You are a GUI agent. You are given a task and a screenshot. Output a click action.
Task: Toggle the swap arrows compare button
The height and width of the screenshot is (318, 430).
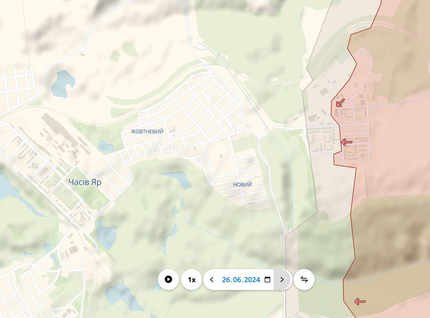coord(304,280)
